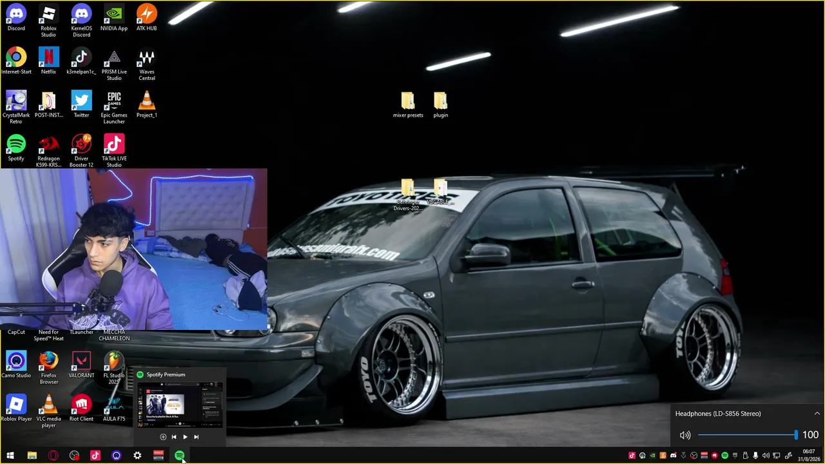Open the network tray icon
Image resolution: width=825 pixels, height=464 pixels.
pyautogui.click(x=776, y=456)
